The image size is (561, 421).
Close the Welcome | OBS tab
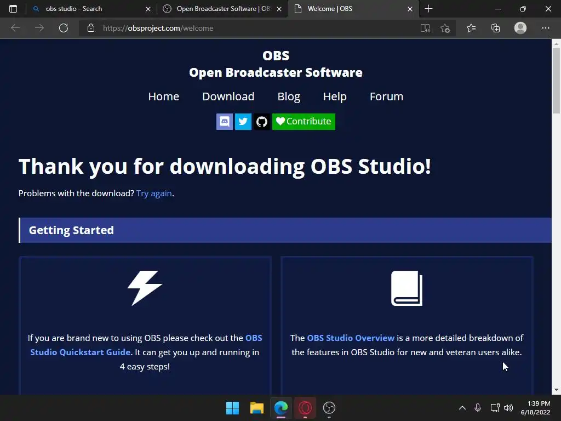click(410, 9)
